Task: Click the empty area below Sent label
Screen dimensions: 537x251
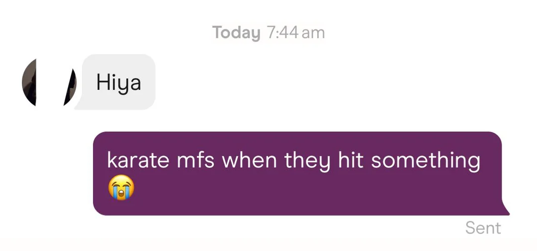Action: click(x=483, y=243)
